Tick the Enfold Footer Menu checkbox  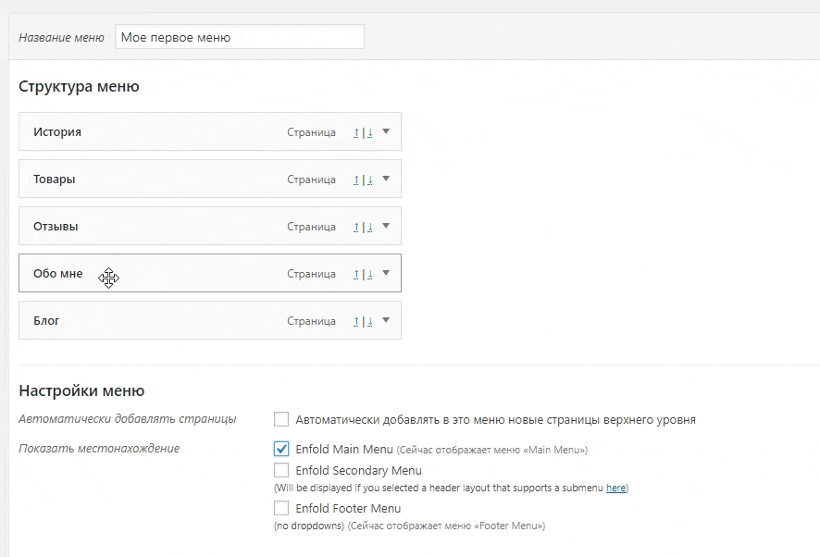[x=281, y=508]
